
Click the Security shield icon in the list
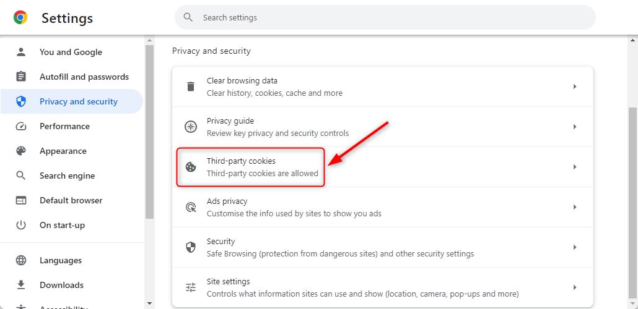point(190,247)
